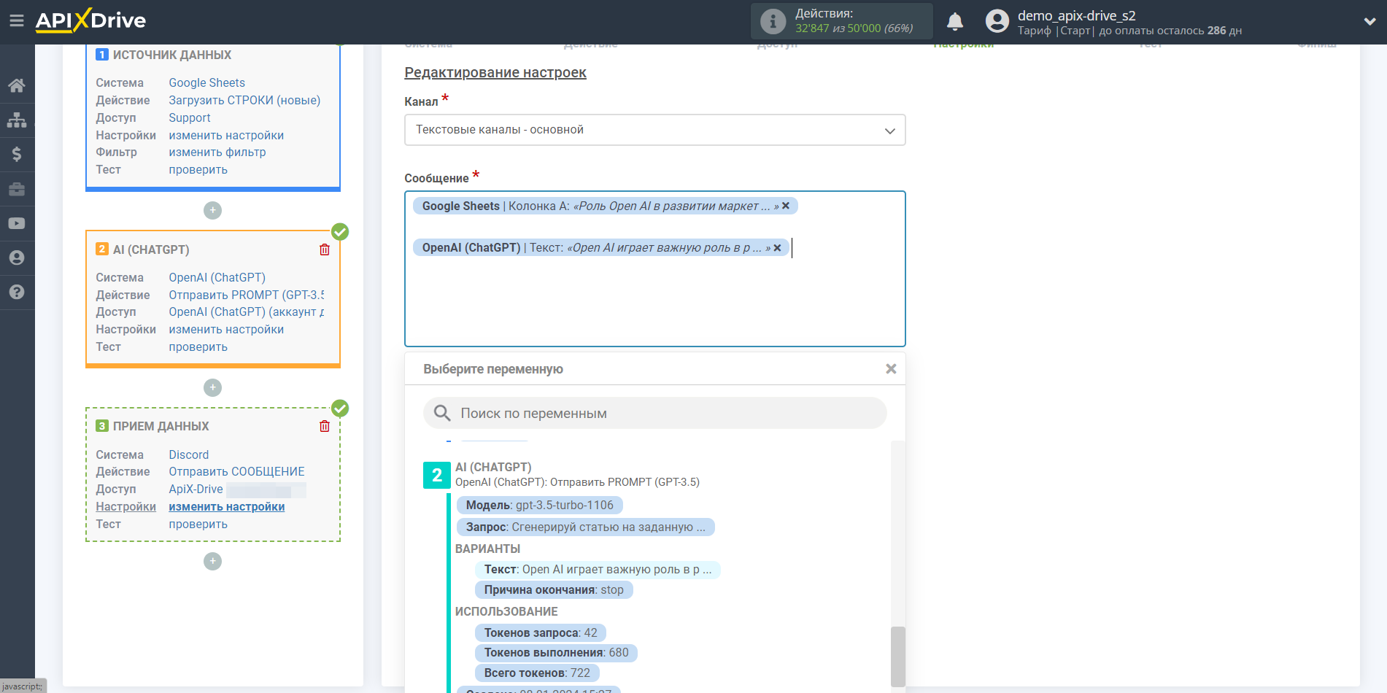
Task: Click the search magnifier icon
Action: click(x=442, y=413)
